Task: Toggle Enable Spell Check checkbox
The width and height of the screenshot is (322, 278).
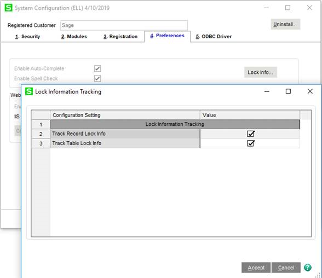Action: coord(97,78)
